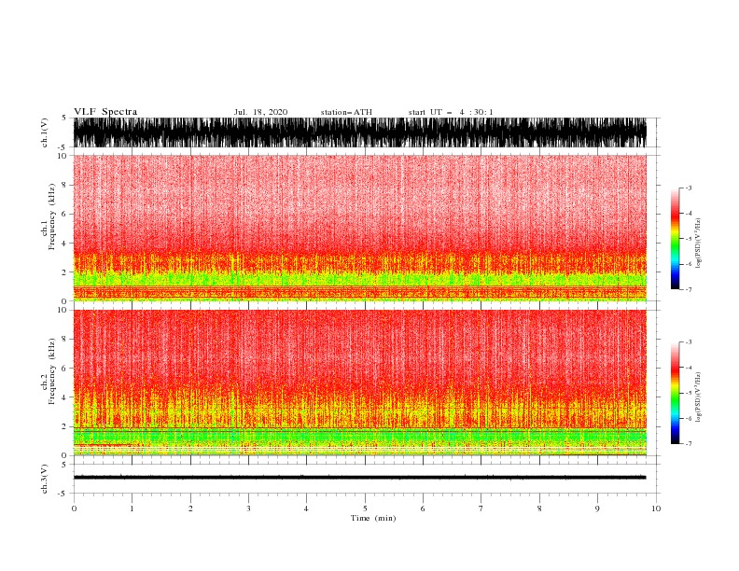The height and width of the screenshot is (571, 739).
Task: Click time axis tick label '0'
Action: [x=74, y=508]
